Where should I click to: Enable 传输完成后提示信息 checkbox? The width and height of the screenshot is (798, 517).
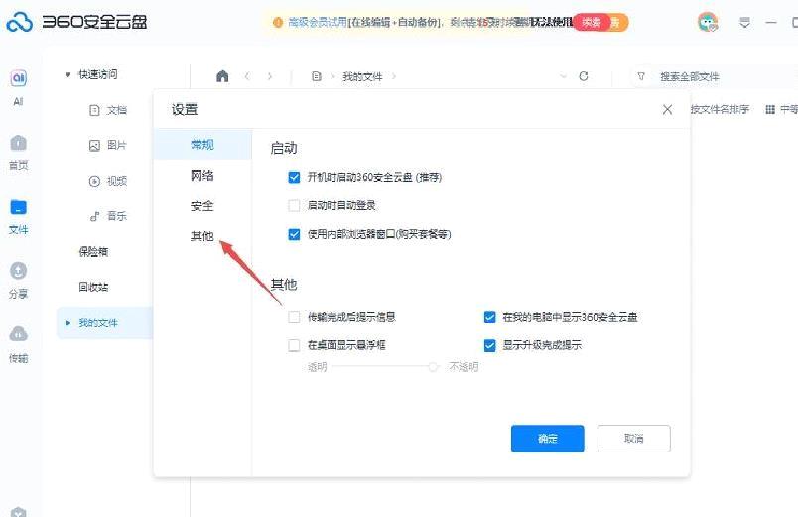(x=294, y=317)
